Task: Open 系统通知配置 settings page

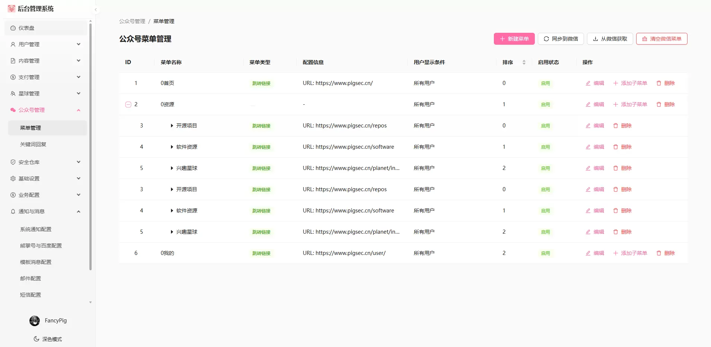Action: click(x=47, y=229)
